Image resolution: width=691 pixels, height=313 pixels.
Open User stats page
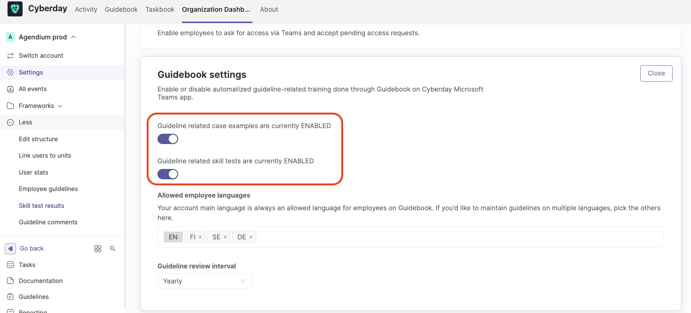coord(33,172)
